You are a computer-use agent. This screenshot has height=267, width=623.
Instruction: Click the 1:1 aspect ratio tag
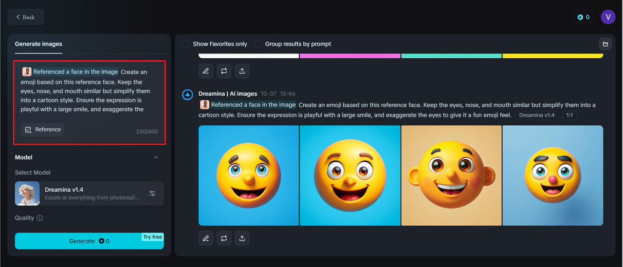569,116
